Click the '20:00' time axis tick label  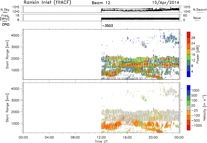tap(153, 138)
